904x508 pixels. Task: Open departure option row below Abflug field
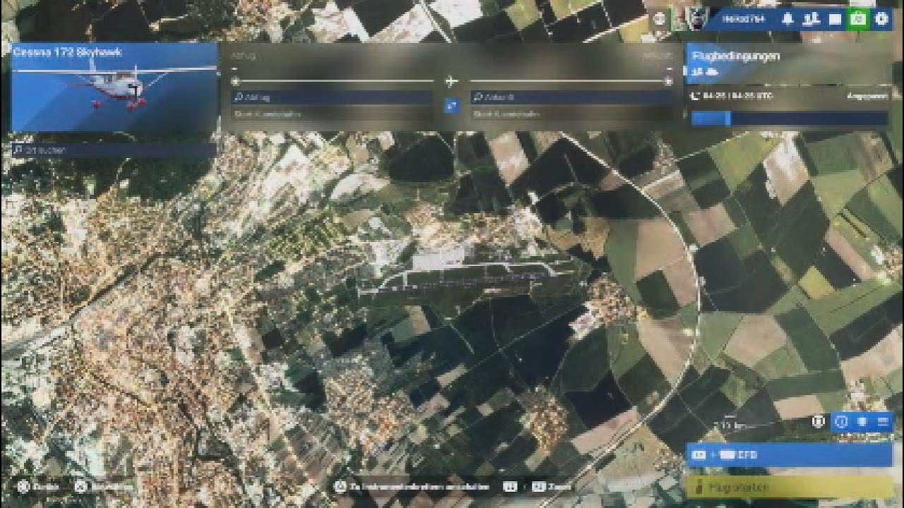coord(332,114)
